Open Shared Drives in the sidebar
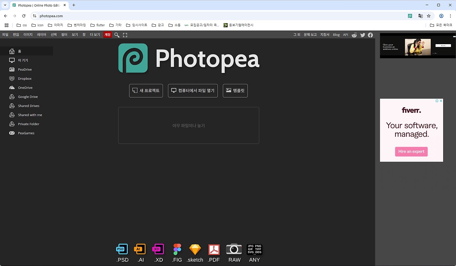 pyautogui.click(x=26, y=106)
